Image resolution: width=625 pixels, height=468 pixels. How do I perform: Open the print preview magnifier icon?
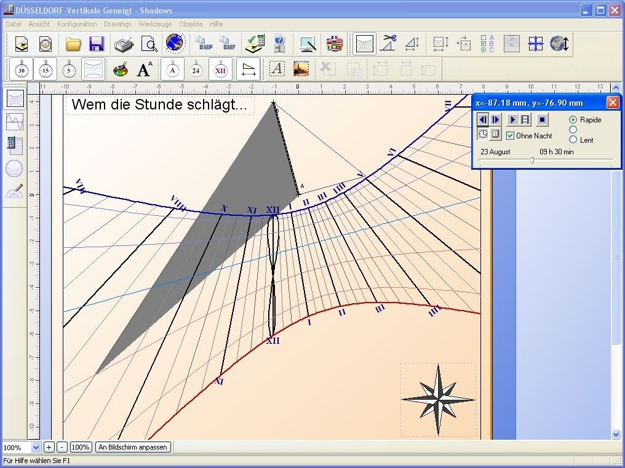click(149, 44)
